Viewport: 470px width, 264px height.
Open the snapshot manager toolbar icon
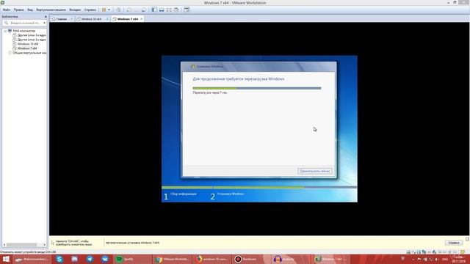pyautogui.click(x=144, y=10)
